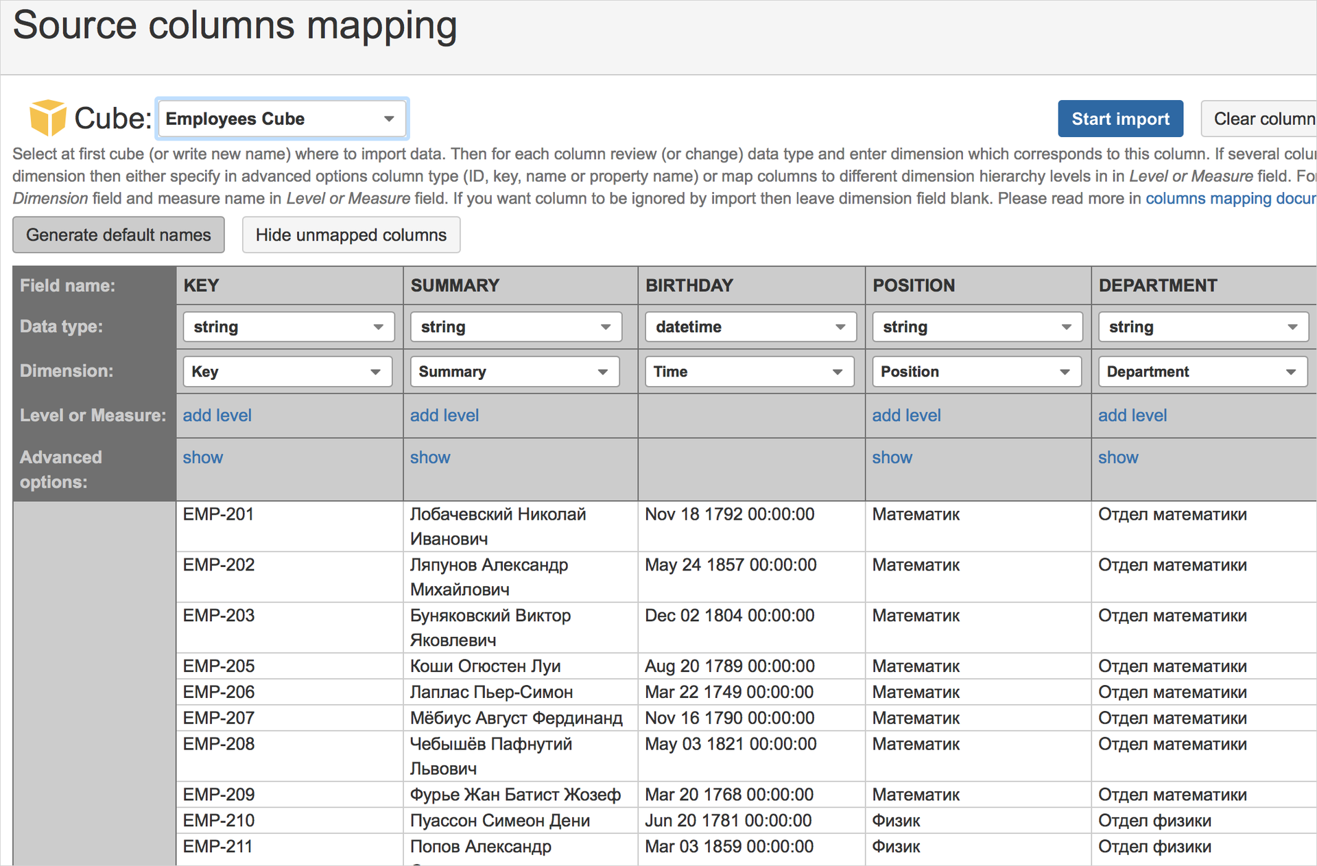Open SUMMARY column data type dropdown
This screenshot has height=866, width=1317.
pyautogui.click(x=516, y=327)
